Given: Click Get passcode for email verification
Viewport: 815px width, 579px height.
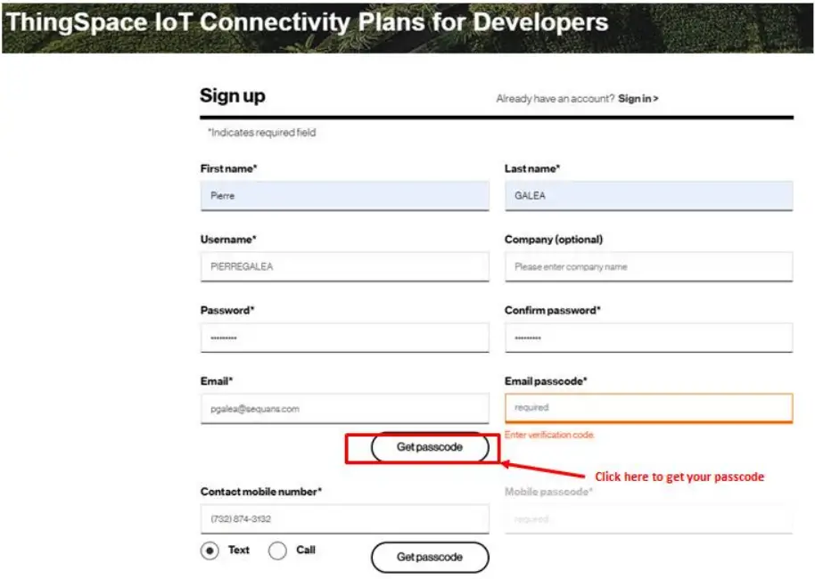Looking at the screenshot, I should pos(430,447).
